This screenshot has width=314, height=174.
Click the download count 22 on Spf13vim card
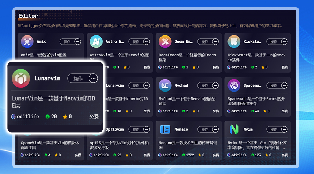(x=119, y=155)
